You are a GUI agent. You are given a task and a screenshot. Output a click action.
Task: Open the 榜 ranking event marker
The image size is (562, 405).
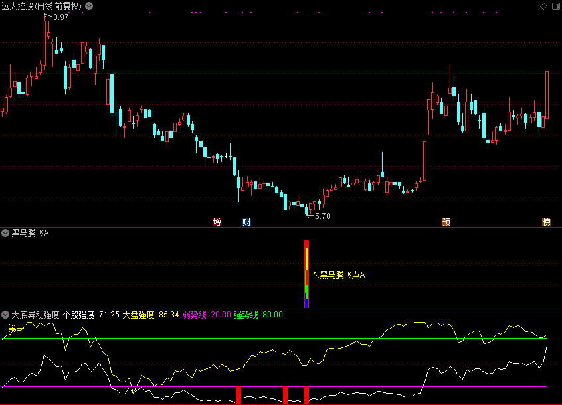pos(546,222)
